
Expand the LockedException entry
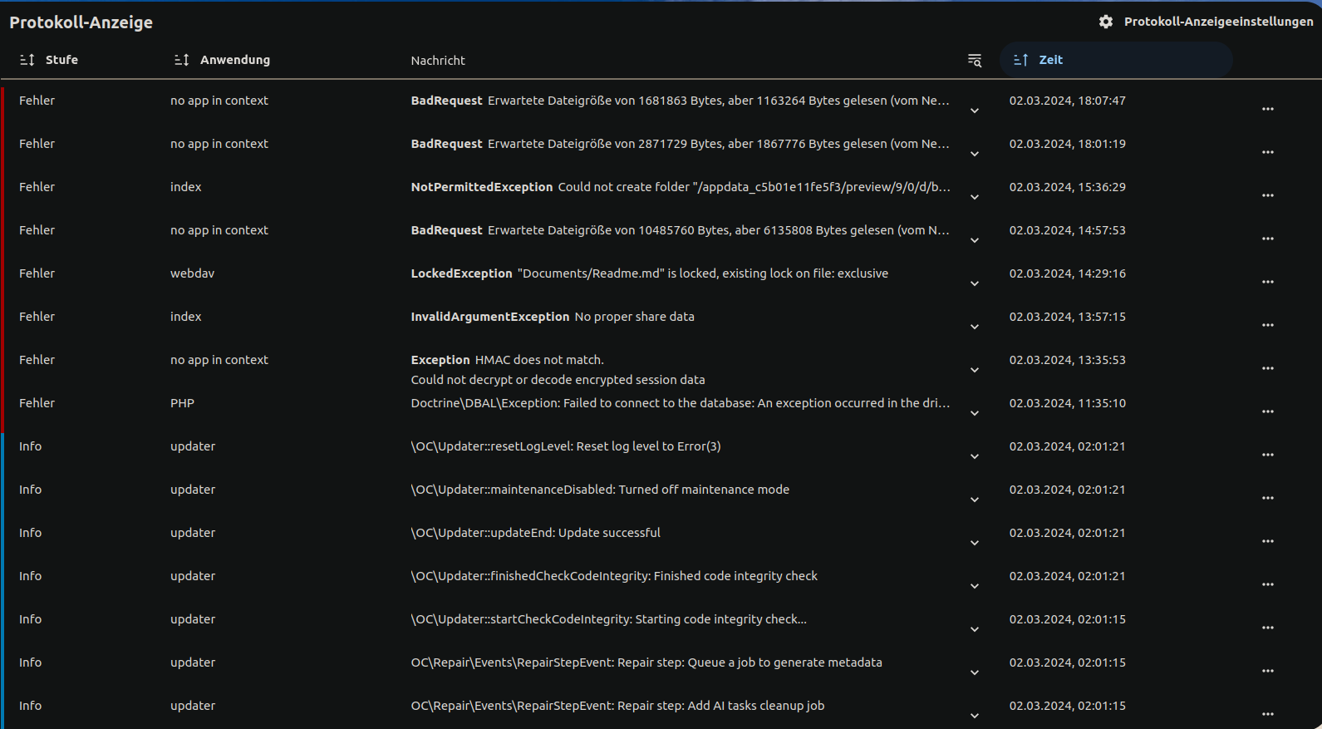(975, 283)
